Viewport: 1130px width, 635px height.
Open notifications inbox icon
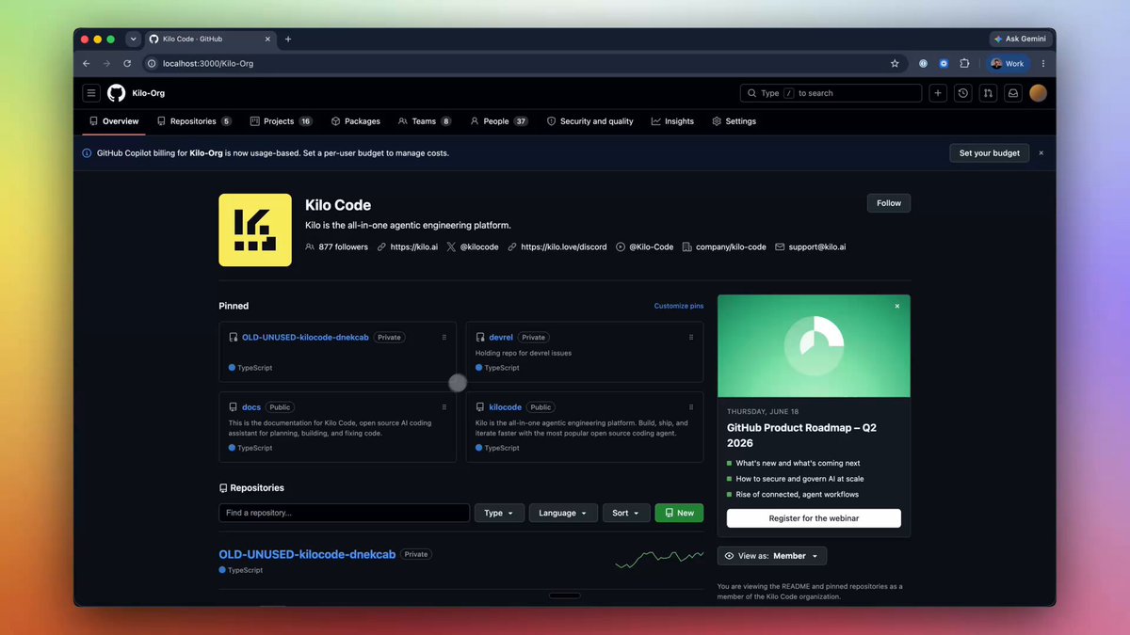tap(1012, 93)
